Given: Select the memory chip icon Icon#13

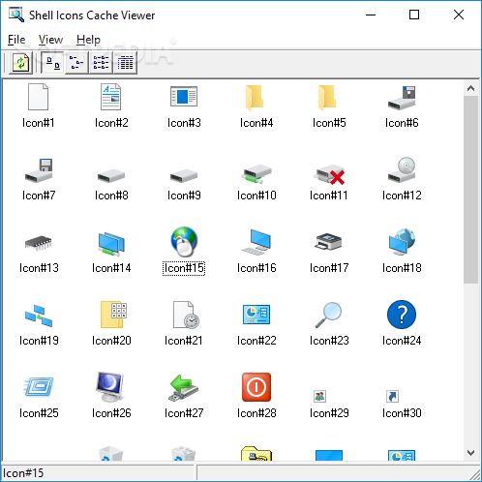Looking at the screenshot, I should (x=39, y=243).
